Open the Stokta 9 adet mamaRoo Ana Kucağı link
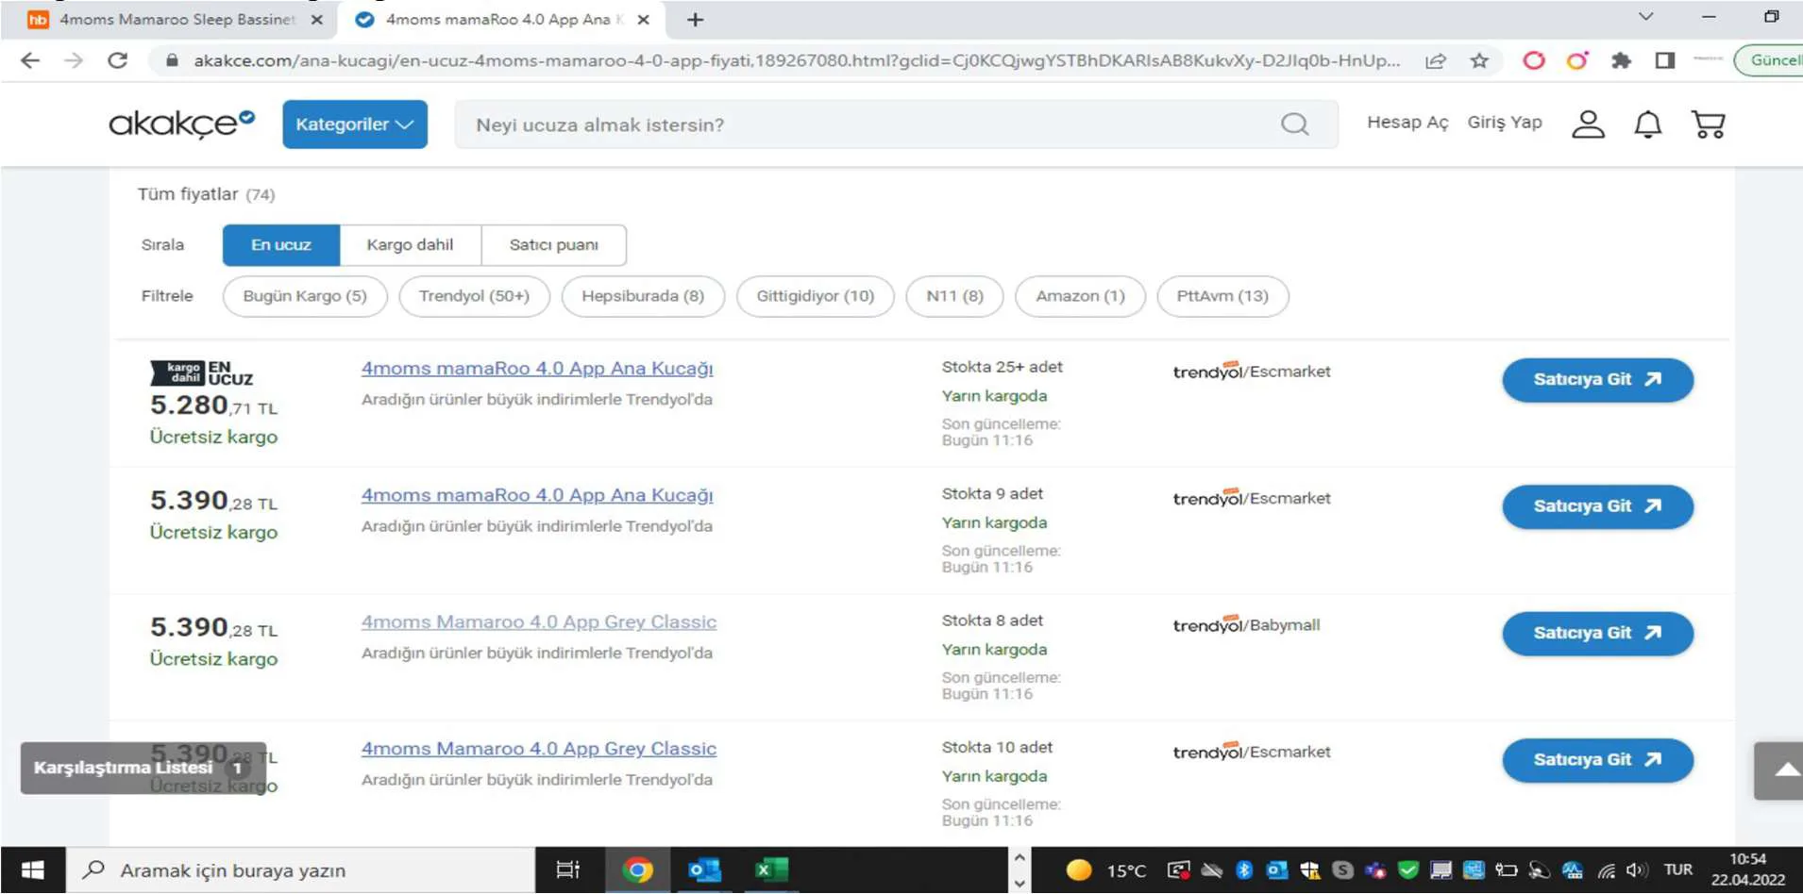This screenshot has width=1803, height=894. (537, 495)
